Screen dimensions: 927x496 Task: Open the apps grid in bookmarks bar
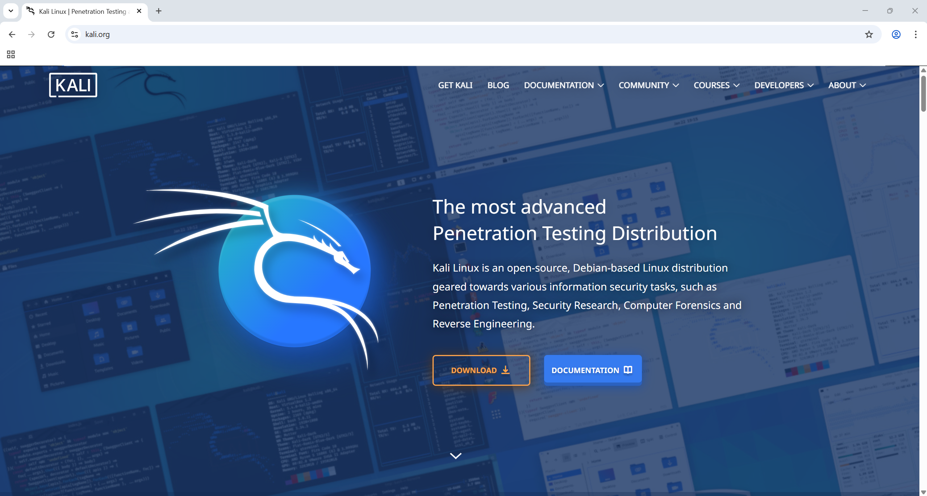tap(11, 54)
